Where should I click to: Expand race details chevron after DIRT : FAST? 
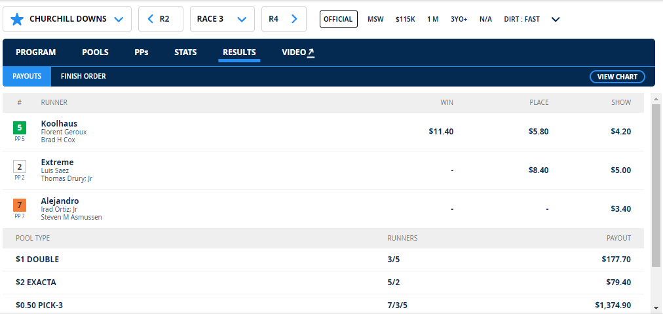pos(556,19)
